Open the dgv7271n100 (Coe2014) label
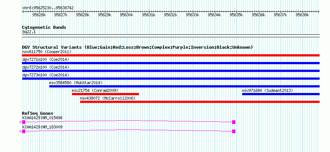 (46, 59)
